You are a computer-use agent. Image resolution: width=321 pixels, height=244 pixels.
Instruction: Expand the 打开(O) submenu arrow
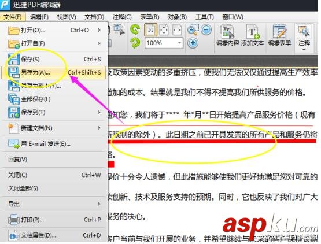(99, 30)
